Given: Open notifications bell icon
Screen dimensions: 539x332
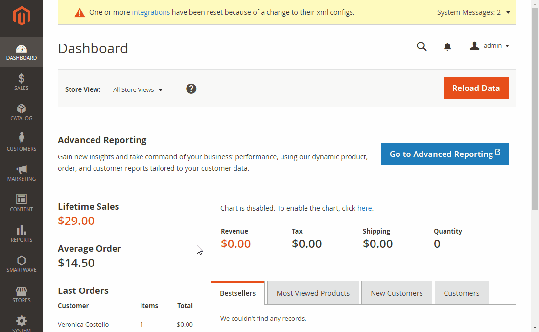Looking at the screenshot, I should [x=447, y=46].
